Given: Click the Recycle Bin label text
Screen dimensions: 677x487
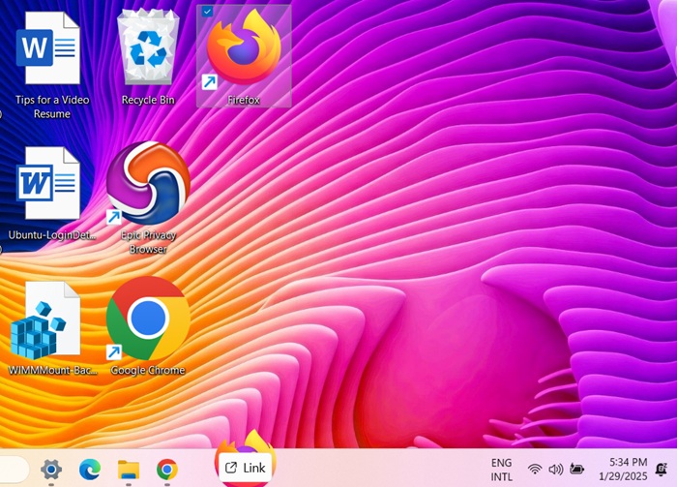Looking at the screenshot, I should 148,101.
